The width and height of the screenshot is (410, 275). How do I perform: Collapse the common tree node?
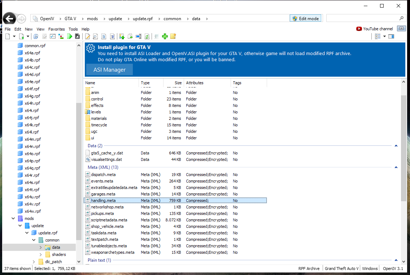point(34,240)
